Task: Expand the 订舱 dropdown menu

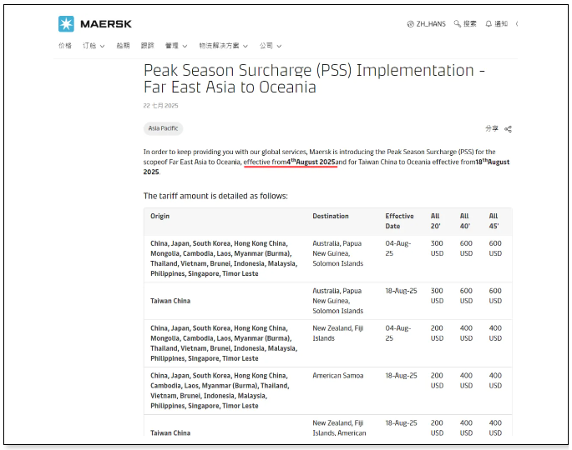Action: tap(94, 46)
